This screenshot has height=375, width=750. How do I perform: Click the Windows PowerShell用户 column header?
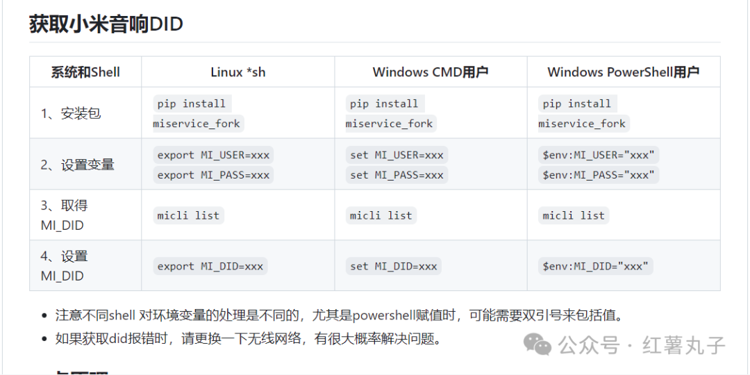tap(624, 72)
